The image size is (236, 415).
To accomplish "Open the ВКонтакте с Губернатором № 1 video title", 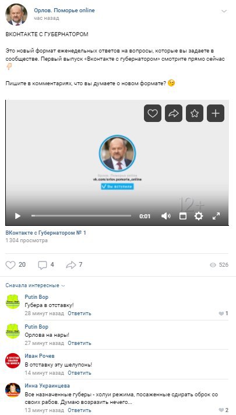I will pos(45,233).
